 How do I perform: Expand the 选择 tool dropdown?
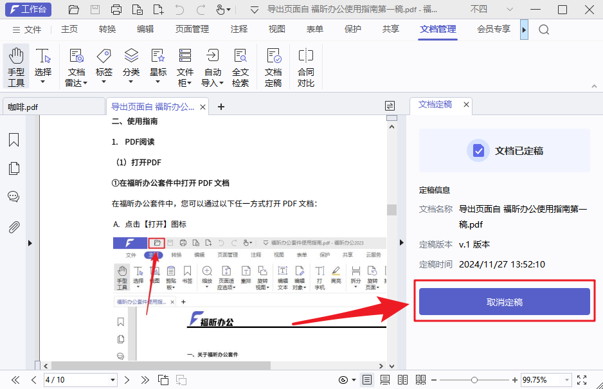tap(43, 80)
